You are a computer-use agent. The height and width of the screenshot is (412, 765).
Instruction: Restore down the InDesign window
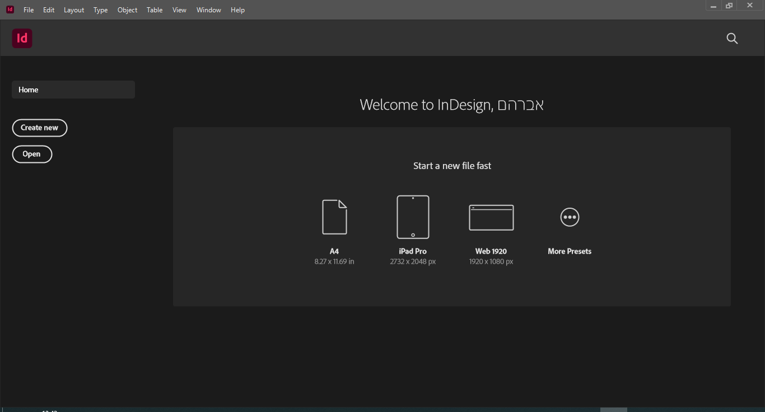point(729,6)
